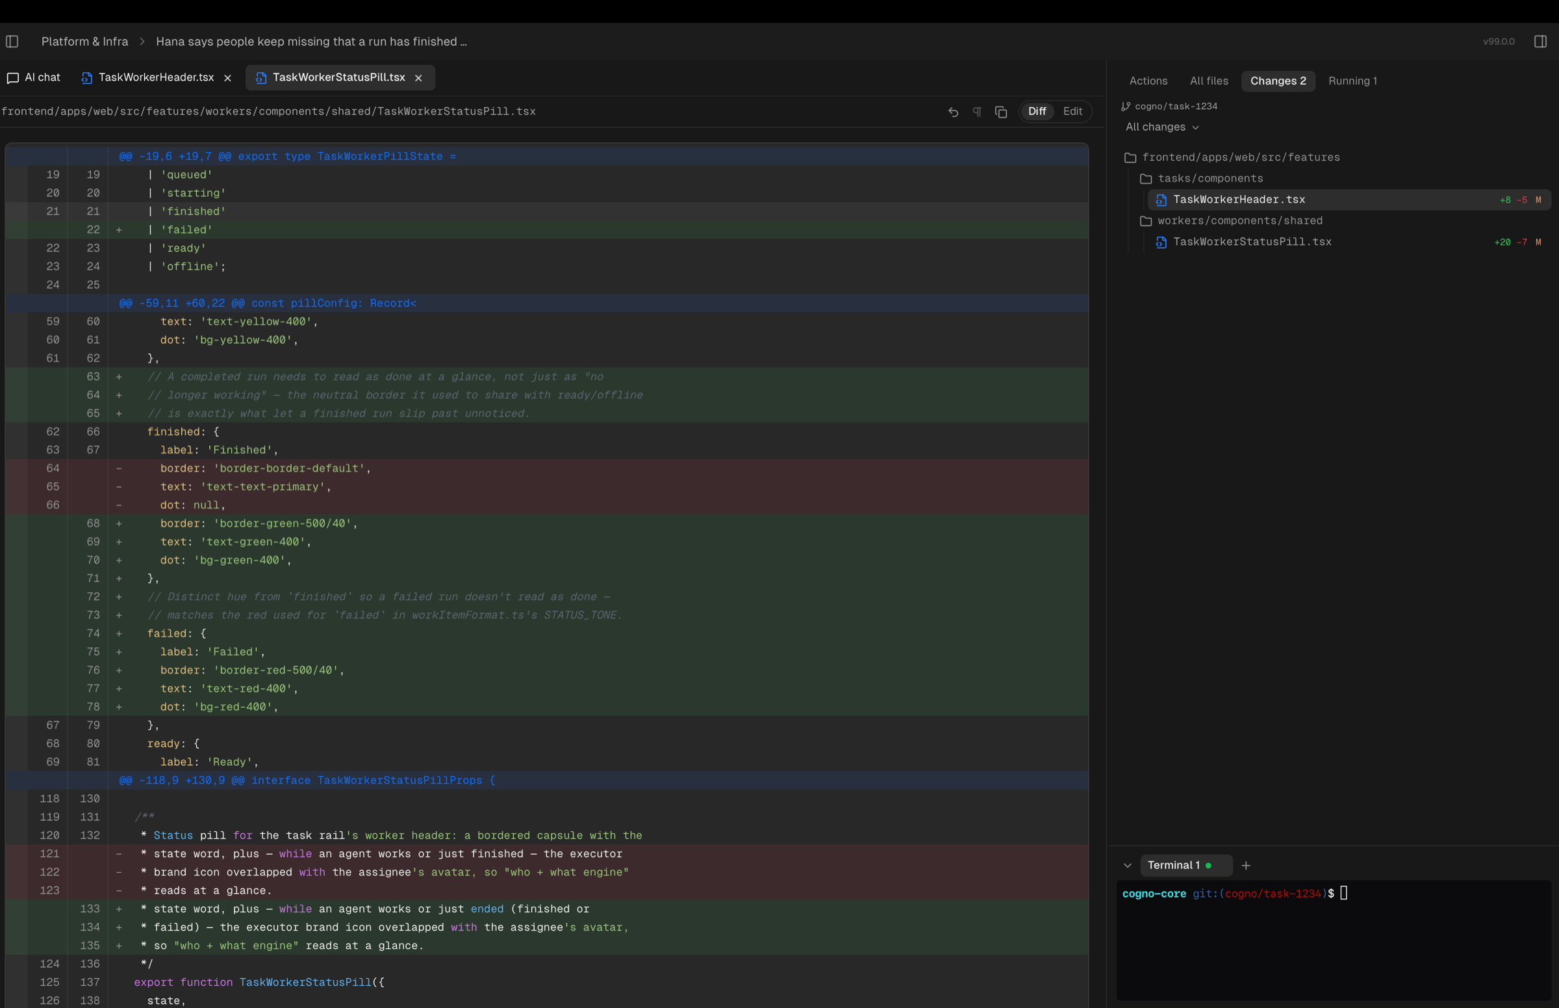Image resolution: width=1559 pixels, height=1008 pixels.
Task: Close the TaskWorkerStatusPill.tsx tab
Action: tap(419, 78)
